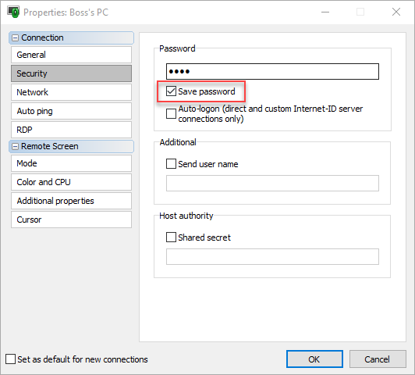415x375 pixels.
Task: Go to Auto ping settings
Action: (71, 111)
